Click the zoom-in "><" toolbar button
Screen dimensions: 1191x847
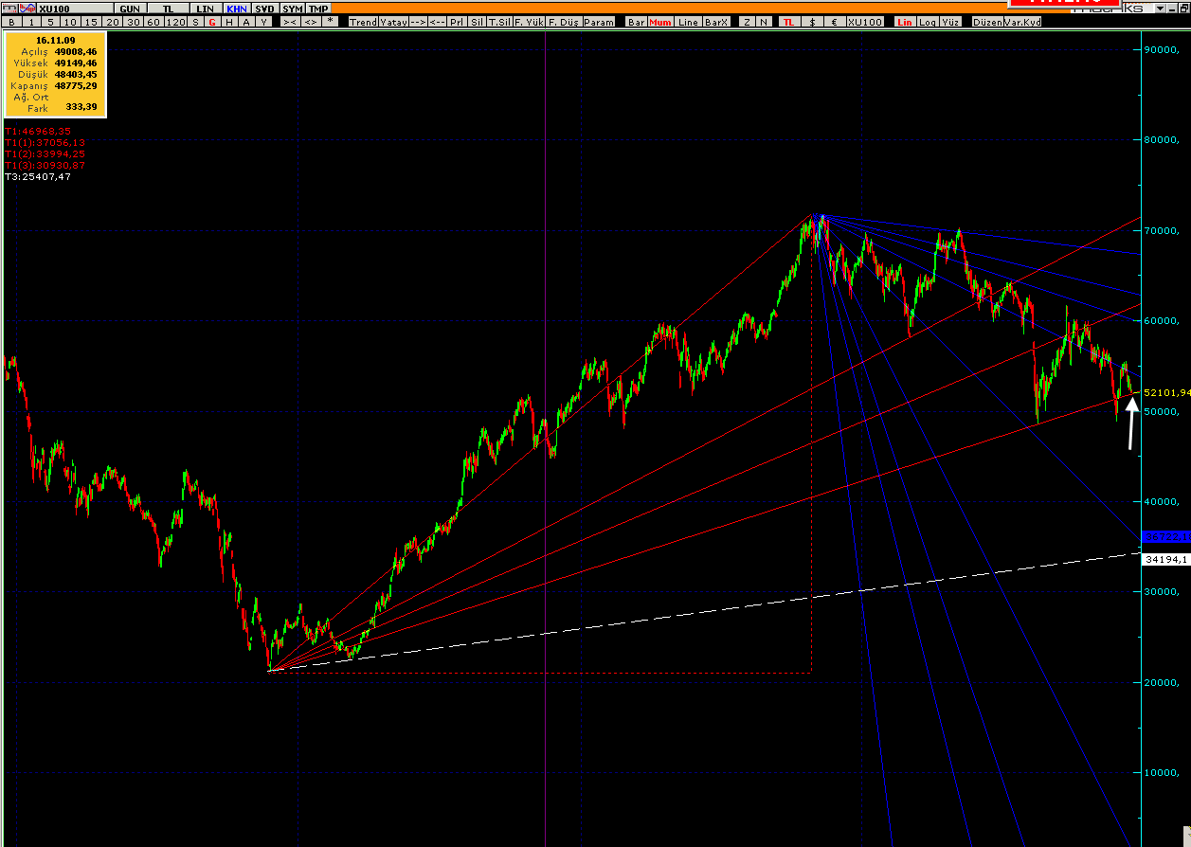[x=290, y=22]
